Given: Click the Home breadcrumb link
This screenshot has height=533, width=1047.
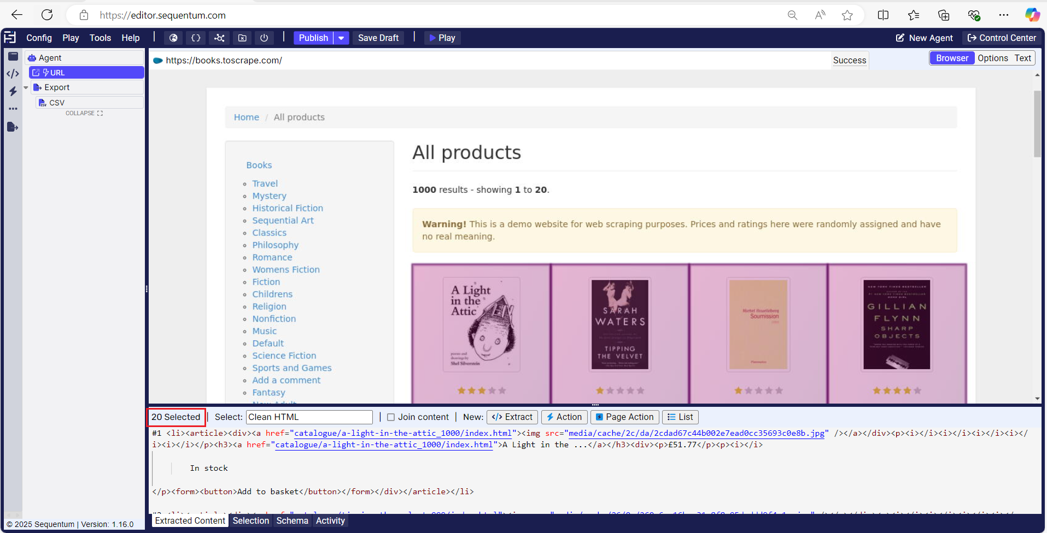Looking at the screenshot, I should [247, 117].
